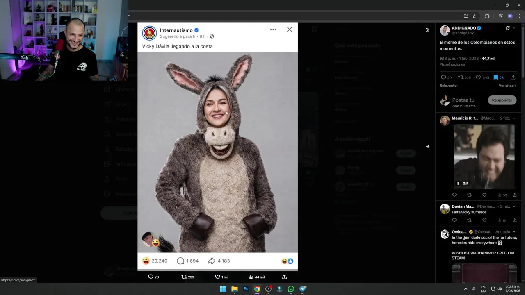The width and height of the screenshot is (525, 295).
Task: Repost Mauricio R.'s comment
Action: coord(469,195)
